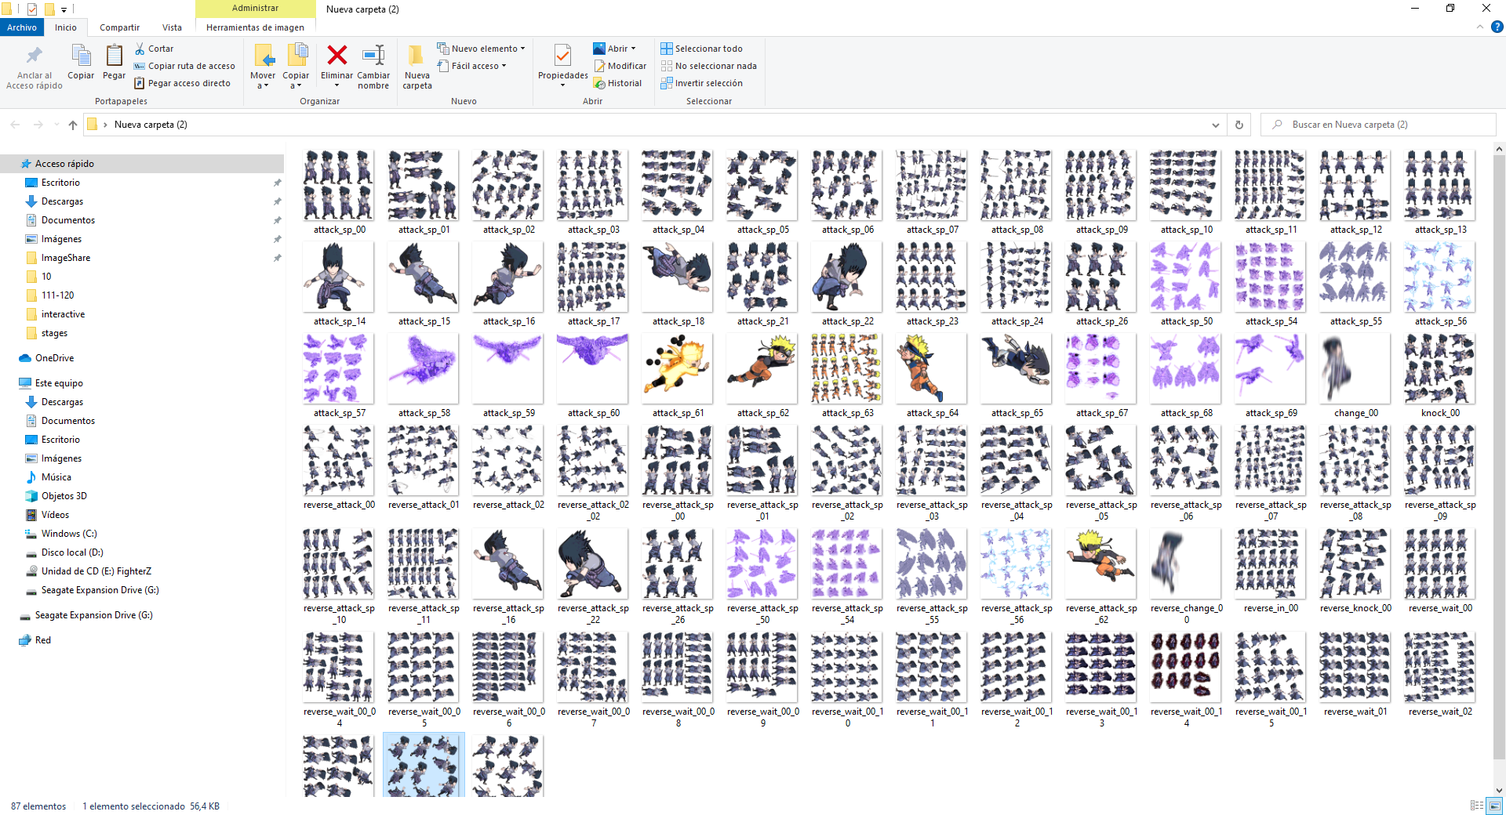Open Propiedades from the ribbon
This screenshot has width=1506, height=815.
[x=563, y=65]
